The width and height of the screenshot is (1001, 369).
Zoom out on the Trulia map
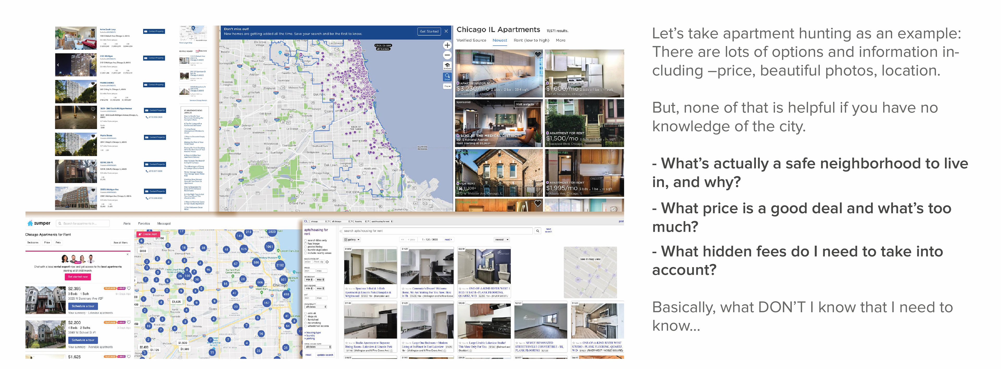(x=447, y=55)
